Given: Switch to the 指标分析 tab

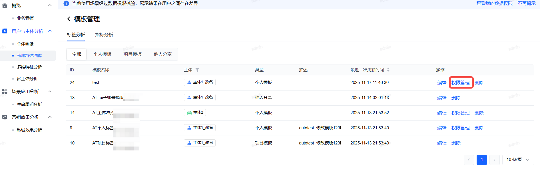Looking at the screenshot, I should (104, 35).
